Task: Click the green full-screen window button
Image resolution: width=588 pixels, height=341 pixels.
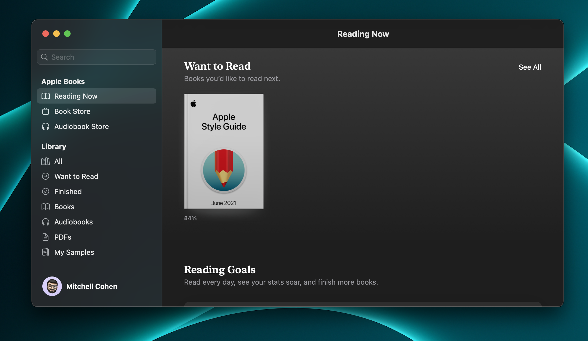Action: pyautogui.click(x=67, y=34)
